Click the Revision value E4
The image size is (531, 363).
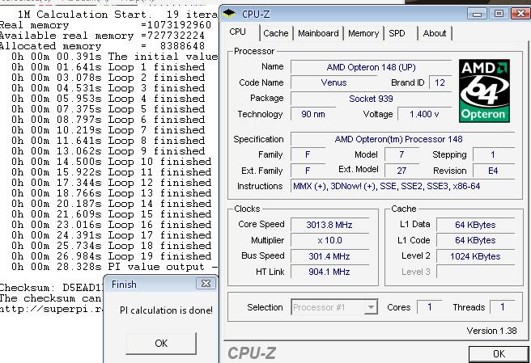(x=494, y=171)
